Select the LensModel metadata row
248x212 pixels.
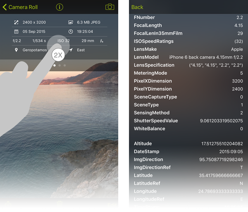[189, 57]
